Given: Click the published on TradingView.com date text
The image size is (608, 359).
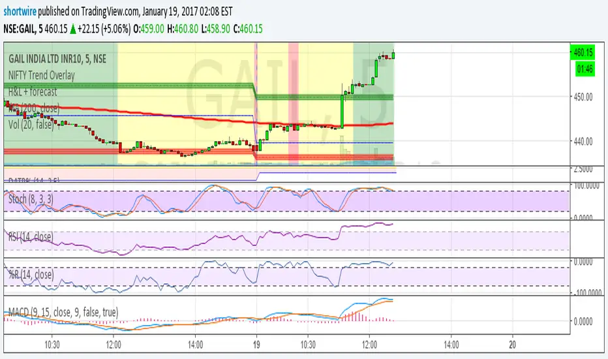Looking at the screenshot, I should [x=135, y=12].
